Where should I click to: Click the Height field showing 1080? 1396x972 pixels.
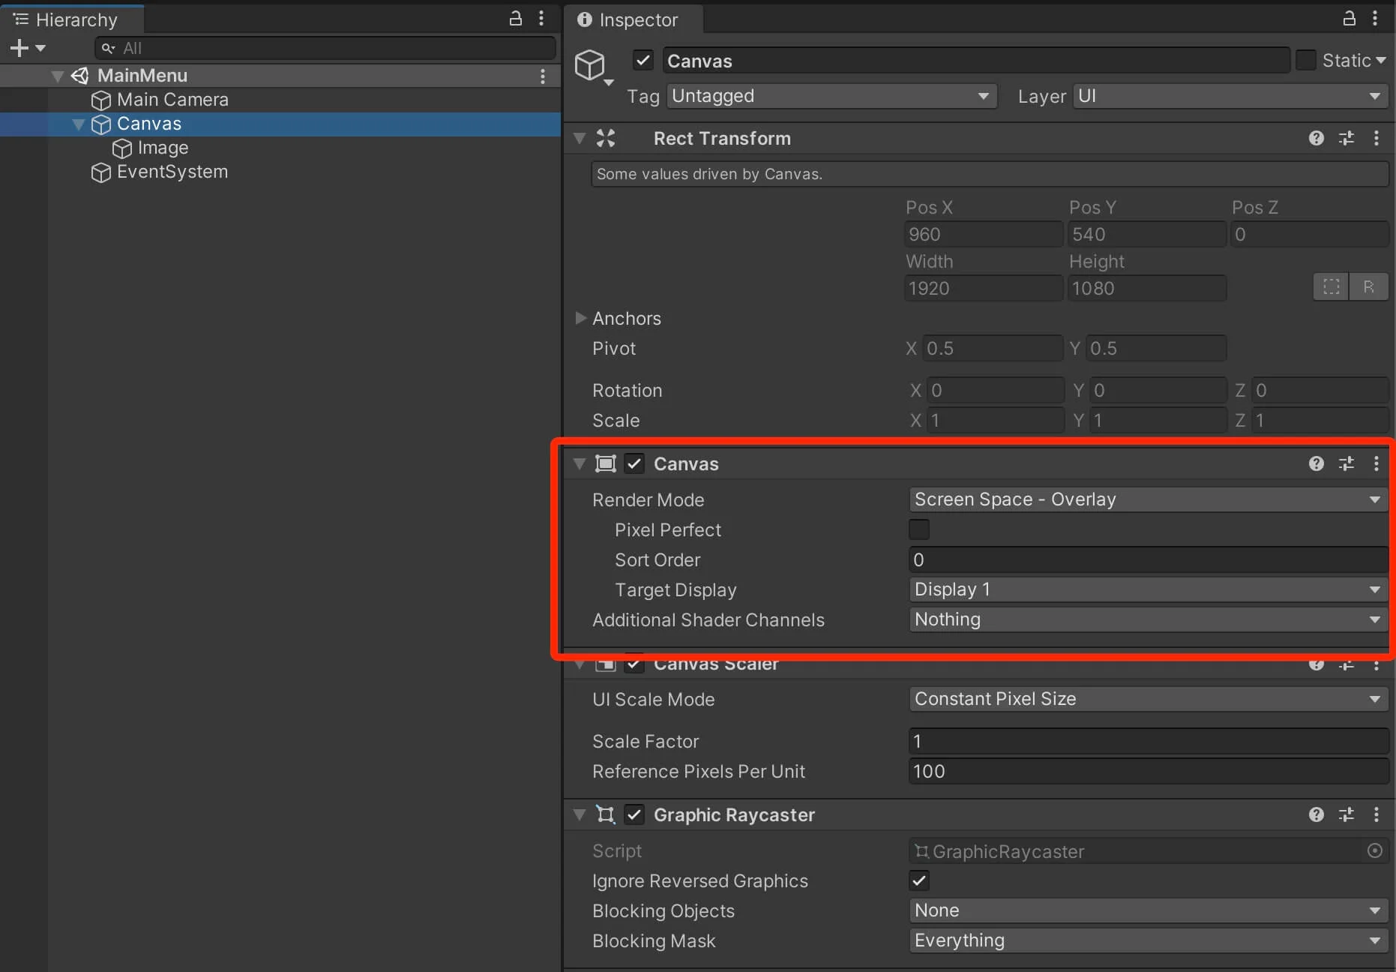[1147, 288]
